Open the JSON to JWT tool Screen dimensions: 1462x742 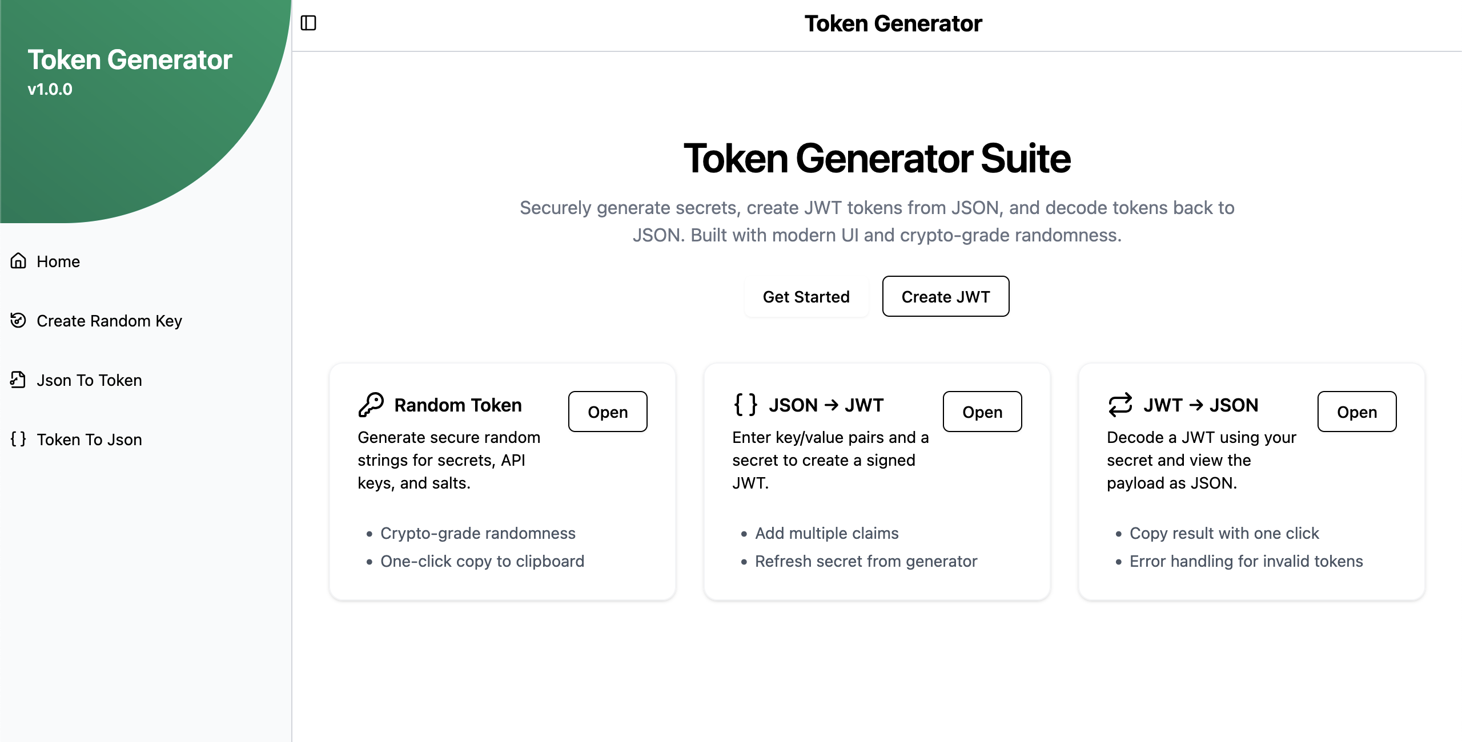point(982,412)
